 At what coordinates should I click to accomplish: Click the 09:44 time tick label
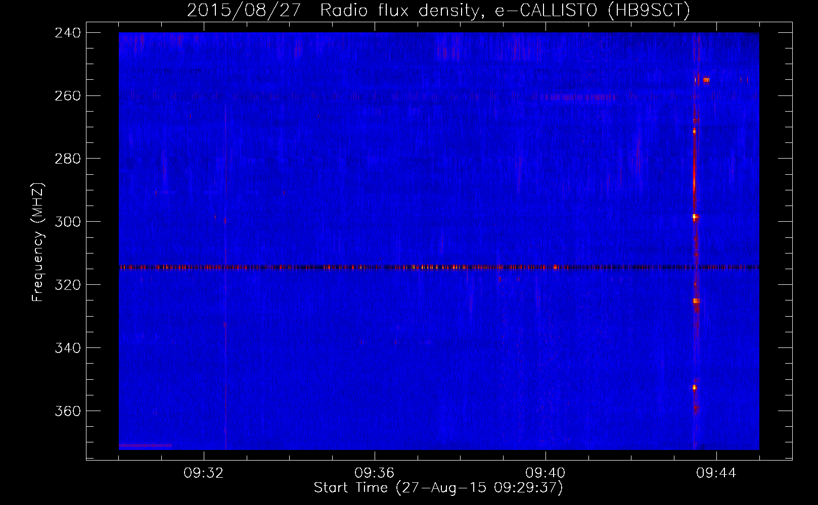[x=716, y=473]
